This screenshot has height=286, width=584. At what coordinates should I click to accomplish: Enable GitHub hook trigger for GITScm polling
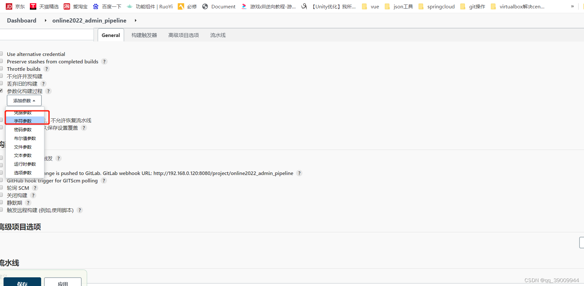1,180
